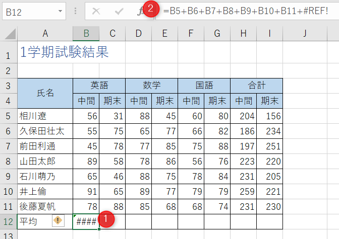Click the Cancel (X) formula bar icon
The image size is (339, 239).
96,11
